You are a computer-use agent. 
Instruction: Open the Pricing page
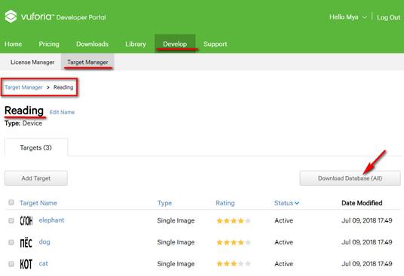pyautogui.click(x=49, y=44)
